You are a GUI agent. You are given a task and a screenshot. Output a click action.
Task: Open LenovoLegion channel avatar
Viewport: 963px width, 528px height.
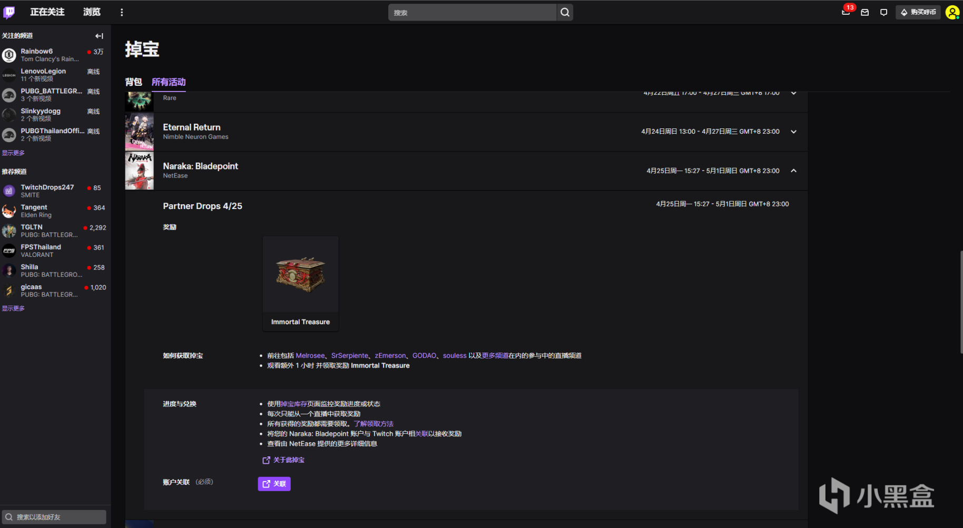coord(9,75)
